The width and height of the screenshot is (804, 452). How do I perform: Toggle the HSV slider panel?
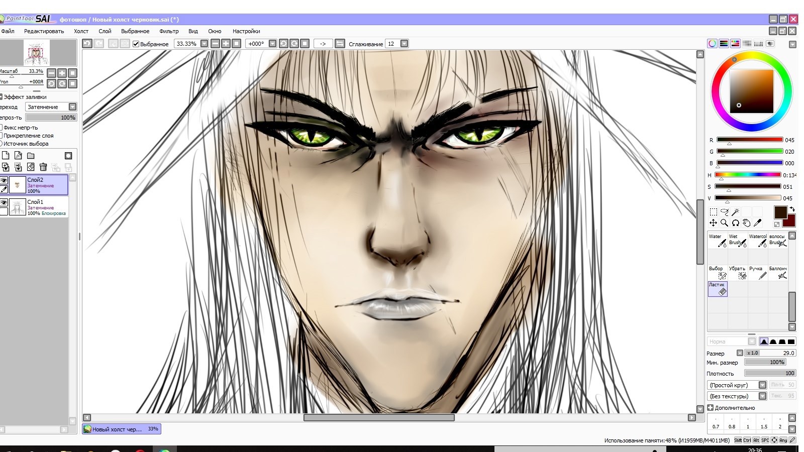pyautogui.click(x=735, y=44)
